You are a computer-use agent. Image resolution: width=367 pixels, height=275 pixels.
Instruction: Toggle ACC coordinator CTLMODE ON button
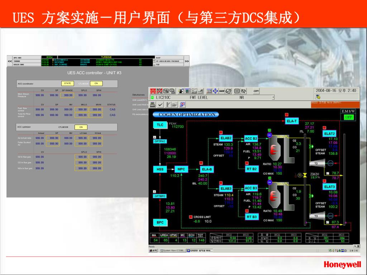point(96,83)
